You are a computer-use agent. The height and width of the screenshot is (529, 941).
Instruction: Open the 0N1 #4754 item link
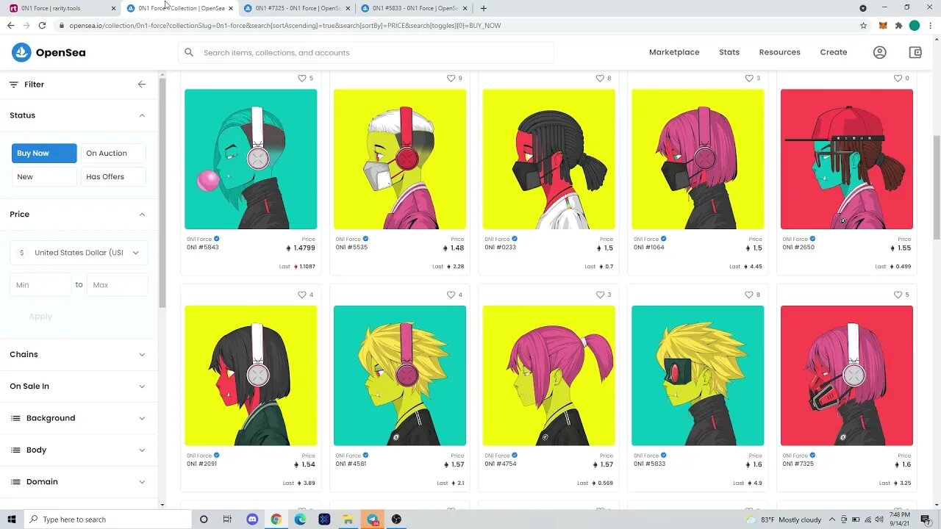pos(501,464)
